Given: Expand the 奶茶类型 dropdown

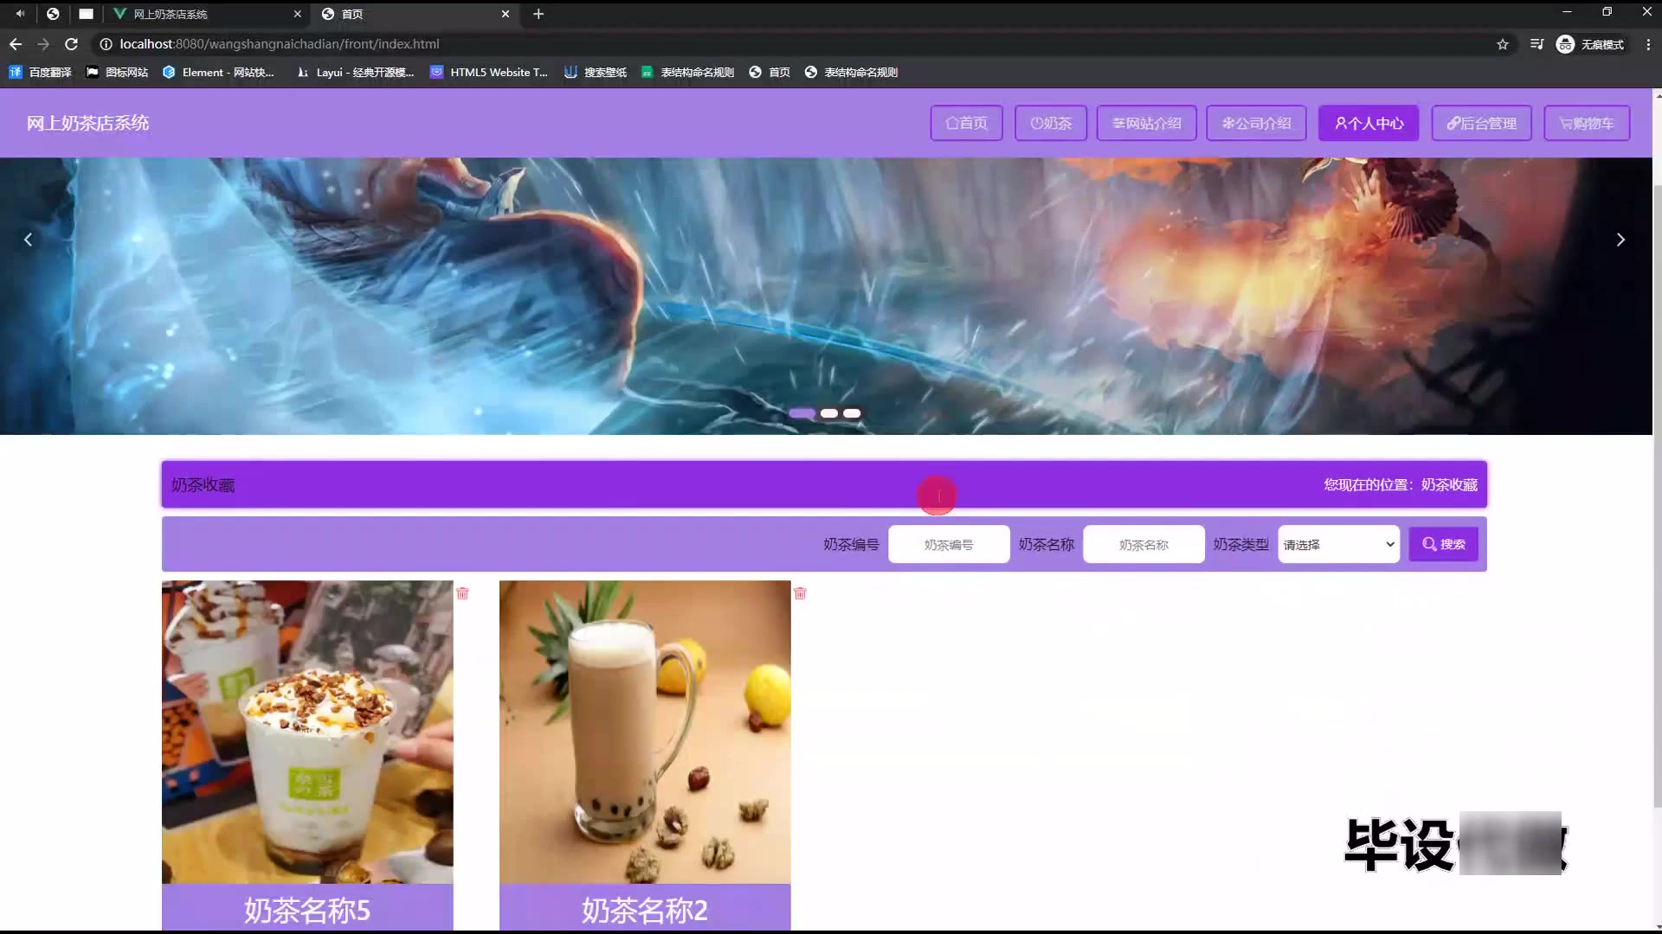Looking at the screenshot, I should (x=1338, y=544).
